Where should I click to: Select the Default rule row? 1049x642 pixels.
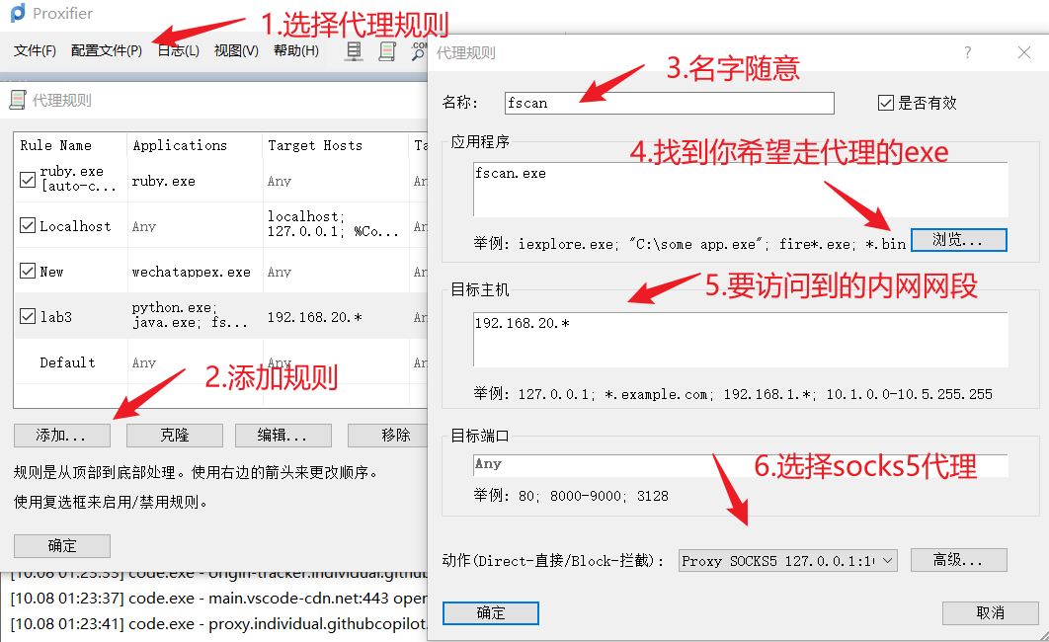point(67,362)
